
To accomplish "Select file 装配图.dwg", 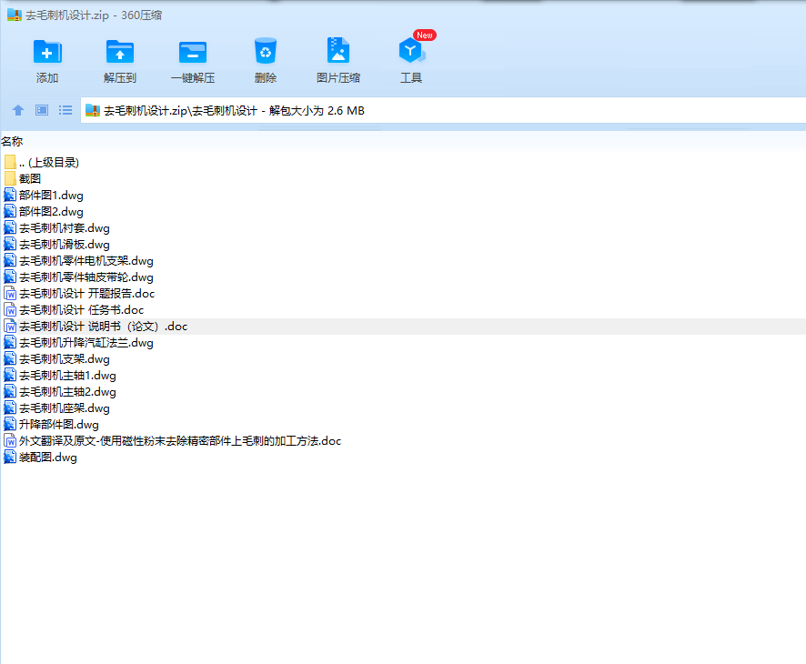I will click(48, 458).
